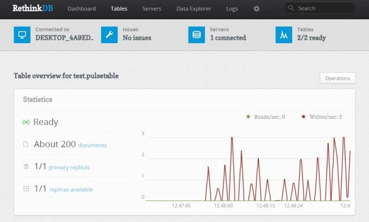
Task: Click server name DESKTOP_4A9ED..
Action: click(65, 37)
